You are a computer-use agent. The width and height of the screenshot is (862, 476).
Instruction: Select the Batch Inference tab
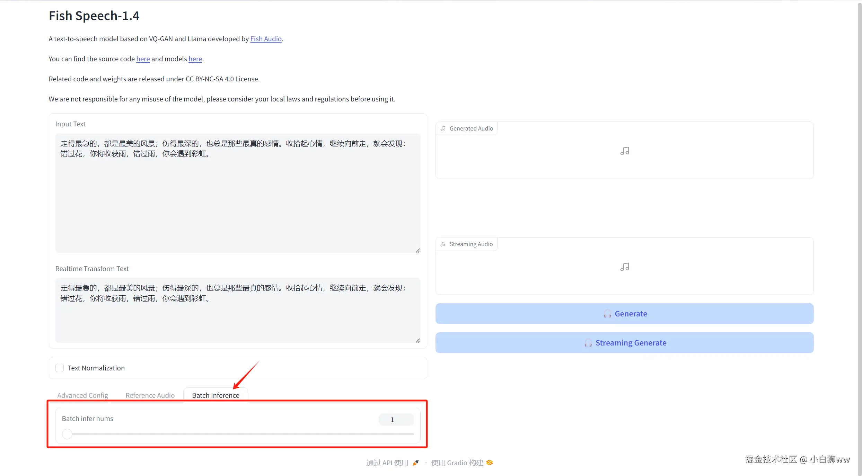[x=215, y=395]
